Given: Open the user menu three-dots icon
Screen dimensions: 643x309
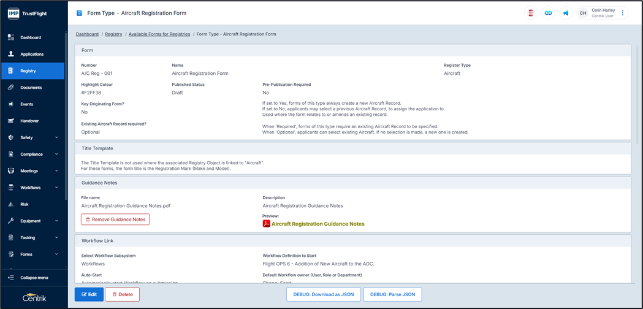Looking at the screenshot, I should [623, 13].
